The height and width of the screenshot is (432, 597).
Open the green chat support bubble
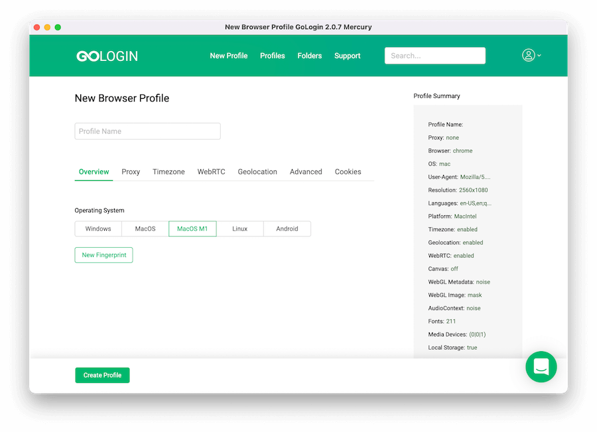[541, 366]
